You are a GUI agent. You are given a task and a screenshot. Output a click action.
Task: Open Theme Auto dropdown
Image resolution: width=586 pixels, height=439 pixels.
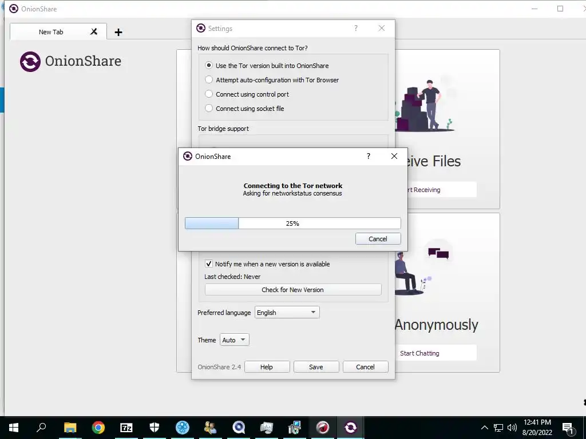[x=234, y=340]
